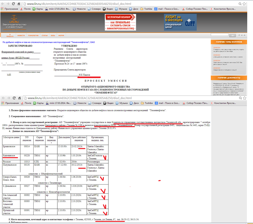Open Toshiba folder in lower bookmarks bar
The height and width of the screenshot is (224, 253).
pos(147,103)
